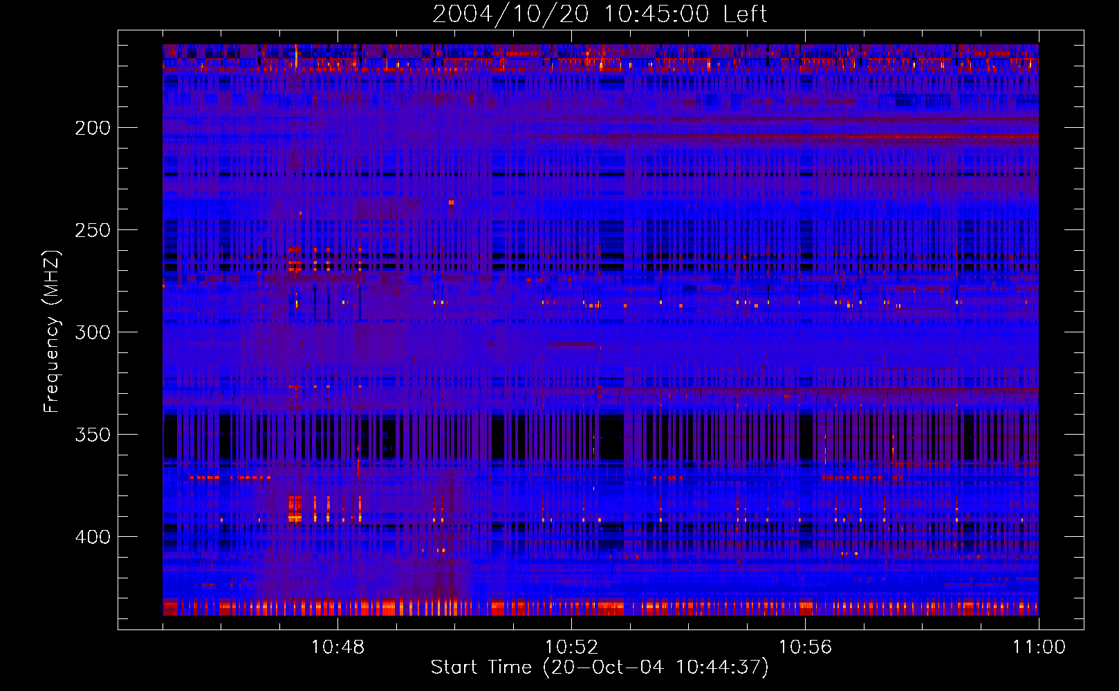Select the 10:56 time tick label
The width and height of the screenshot is (1119, 691).
tap(805, 647)
